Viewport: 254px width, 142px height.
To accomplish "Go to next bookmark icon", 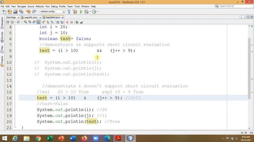I will pyautogui.click(x=48, y=22).
